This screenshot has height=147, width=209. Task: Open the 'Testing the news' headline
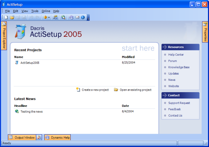pyautogui.click(x=32, y=112)
